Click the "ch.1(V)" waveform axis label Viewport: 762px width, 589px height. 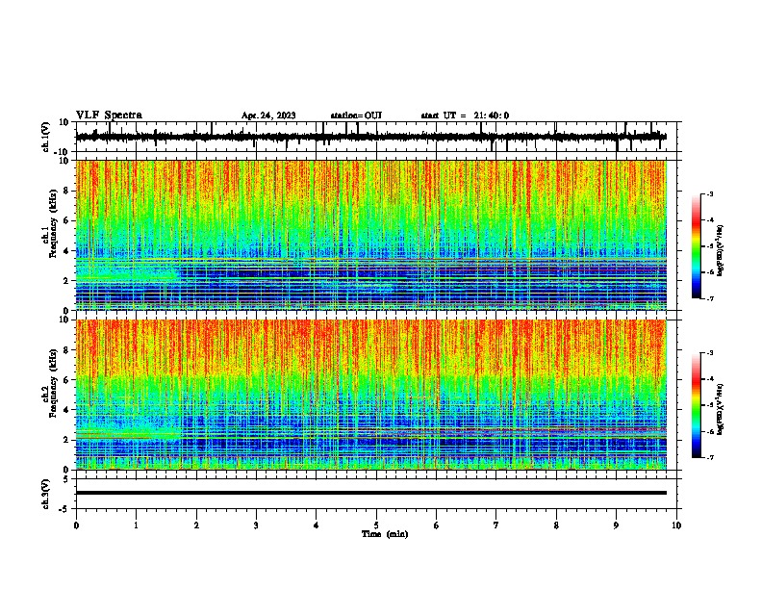[x=46, y=137]
